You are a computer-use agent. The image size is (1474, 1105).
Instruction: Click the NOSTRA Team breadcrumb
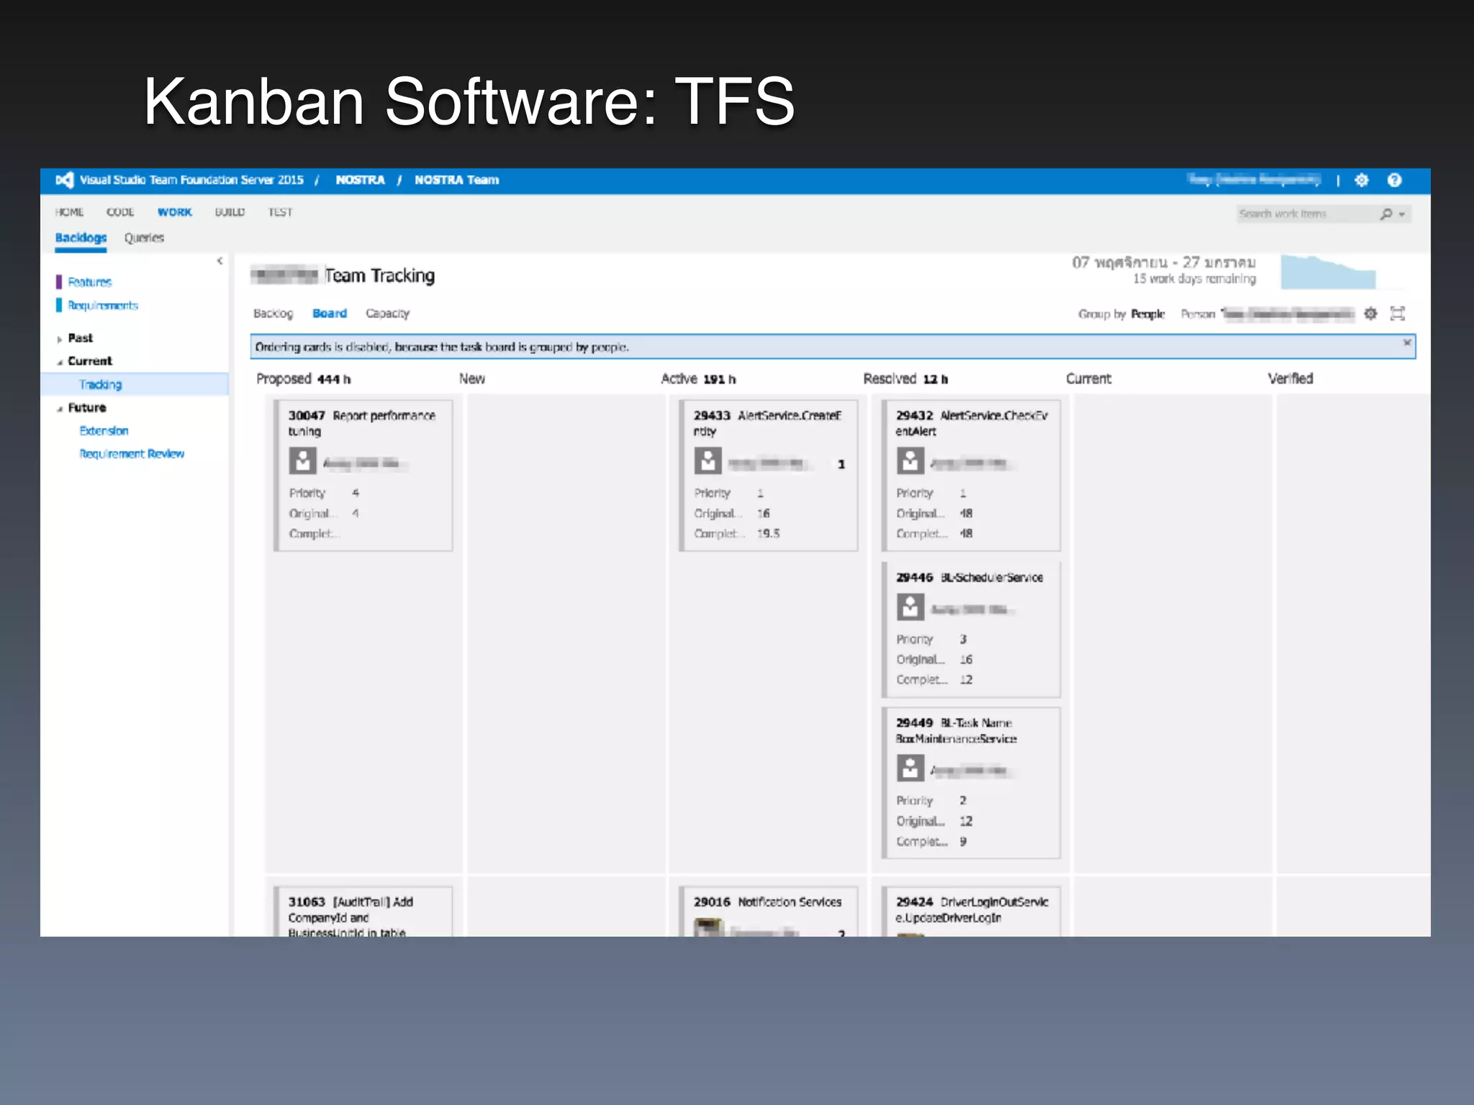(x=456, y=180)
